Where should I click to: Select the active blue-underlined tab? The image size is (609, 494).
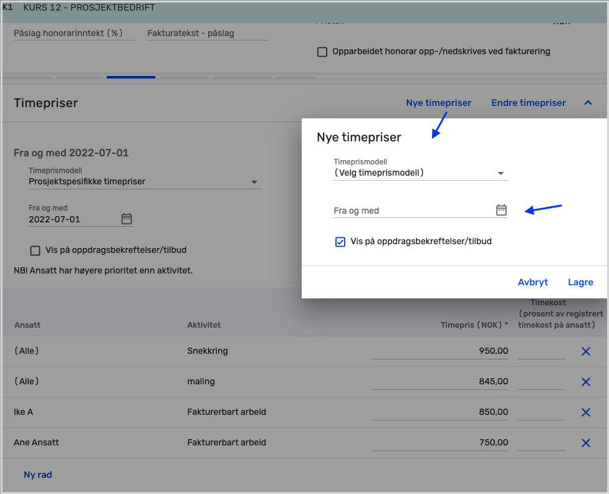coord(131,77)
